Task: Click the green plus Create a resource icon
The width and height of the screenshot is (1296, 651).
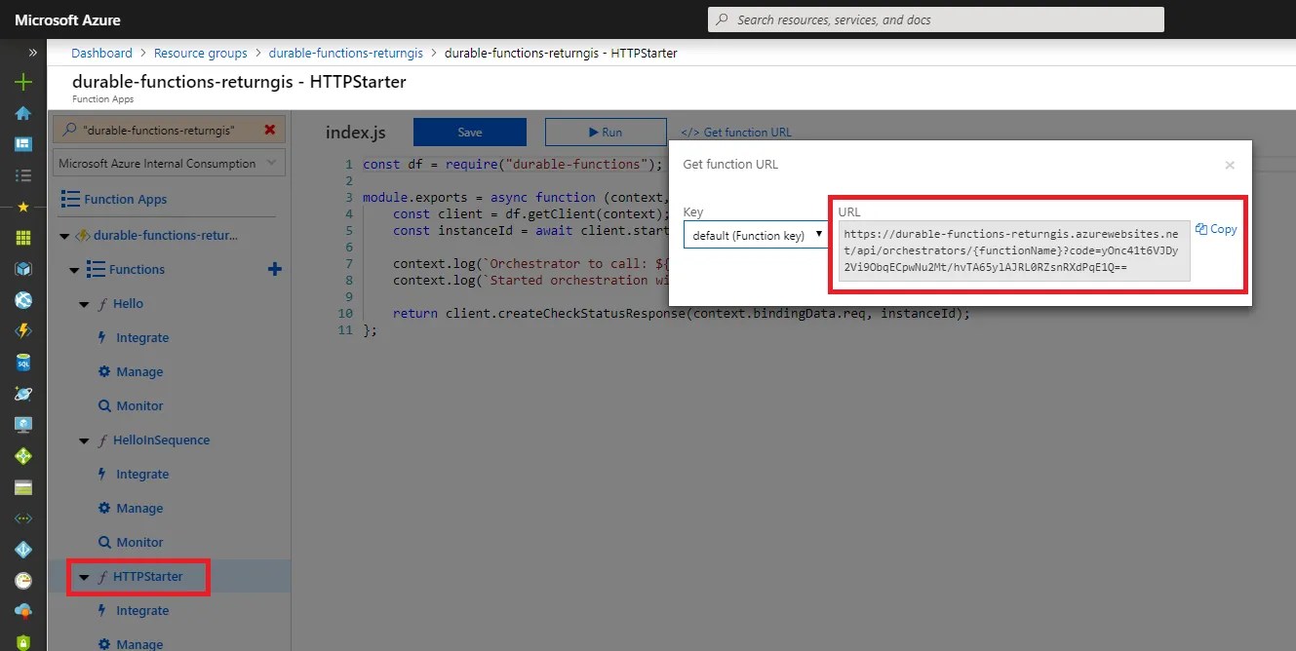Action: 23,83
